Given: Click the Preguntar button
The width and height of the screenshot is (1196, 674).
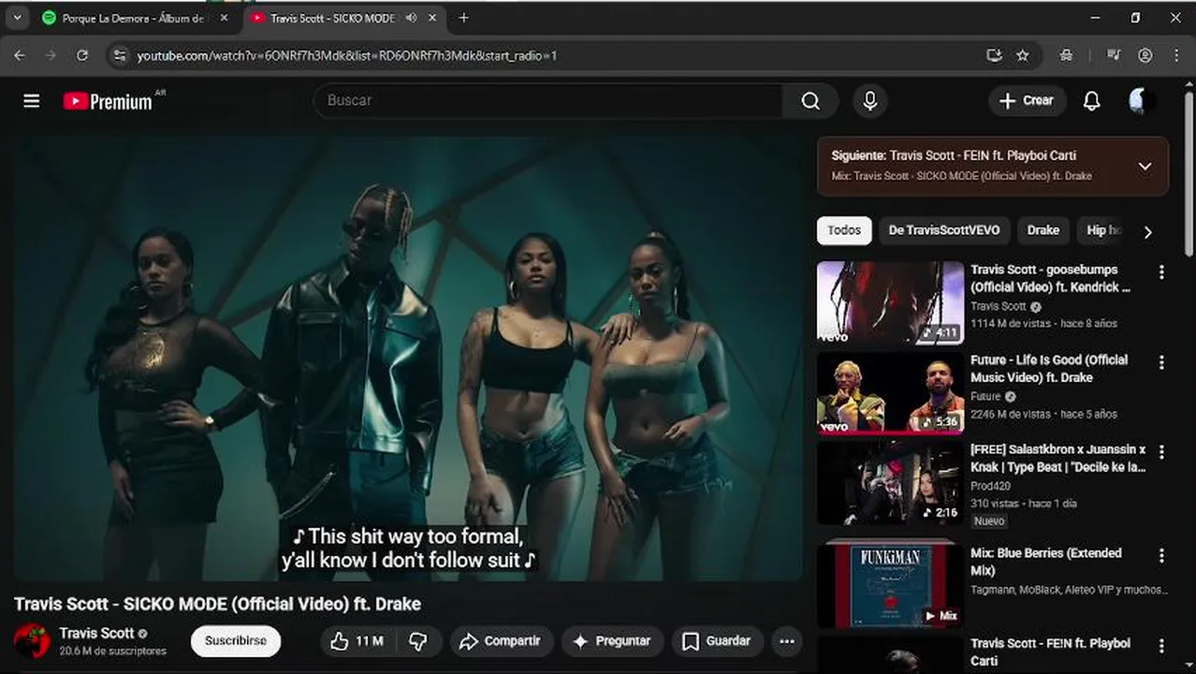Looking at the screenshot, I should [613, 641].
